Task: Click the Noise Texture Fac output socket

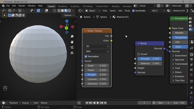Action: (x=111, y=36)
